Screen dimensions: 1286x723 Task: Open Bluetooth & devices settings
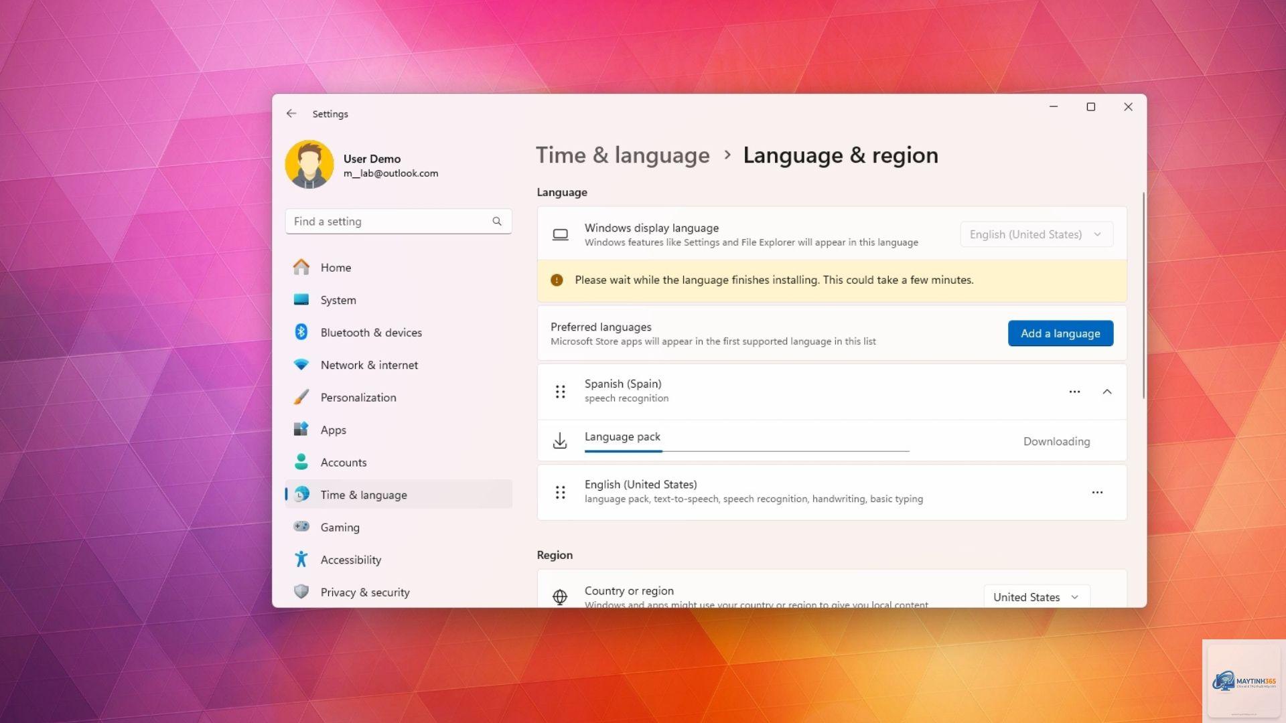tap(399, 332)
